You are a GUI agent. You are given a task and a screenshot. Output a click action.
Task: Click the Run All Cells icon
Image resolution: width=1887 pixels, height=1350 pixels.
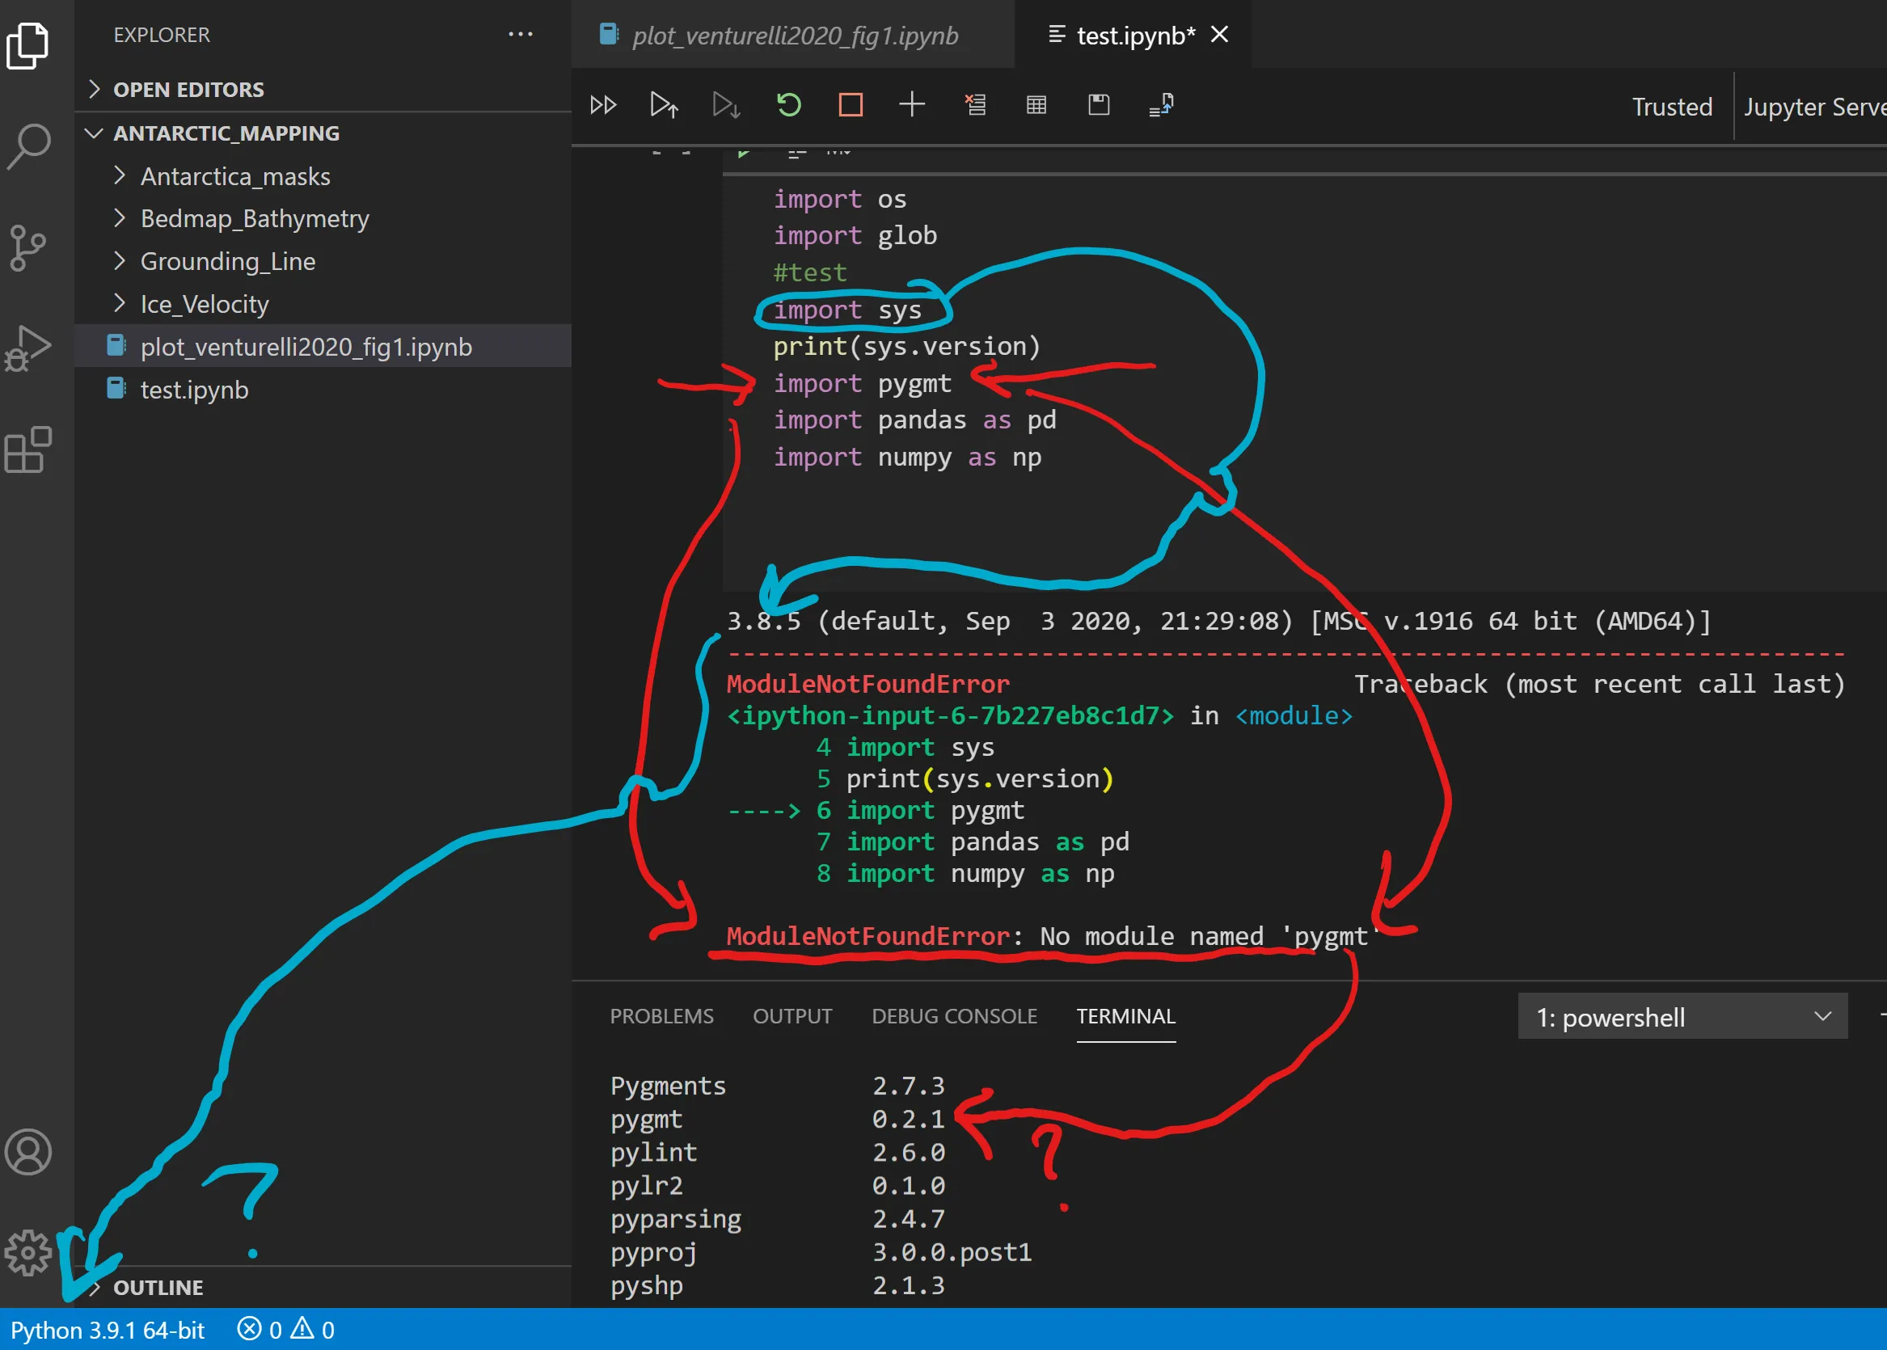pyautogui.click(x=602, y=105)
